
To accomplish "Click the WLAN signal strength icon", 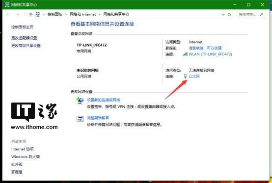I will coord(185,54).
